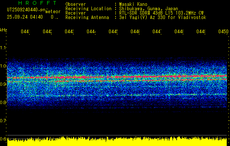The image size is (230, 146).
Task: Click the 0446 time axis marker
Action: click(x=135, y=31)
